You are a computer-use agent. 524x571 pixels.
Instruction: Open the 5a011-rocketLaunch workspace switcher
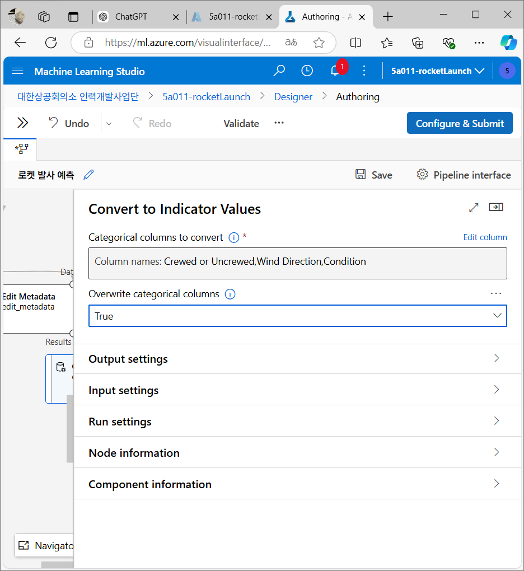tap(438, 71)
